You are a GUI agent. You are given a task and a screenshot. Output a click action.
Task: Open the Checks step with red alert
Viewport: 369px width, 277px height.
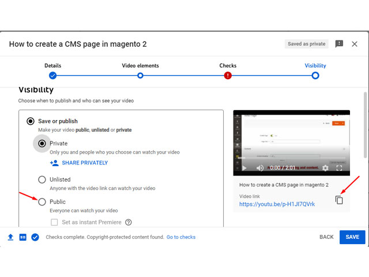(x=228, y=76)
